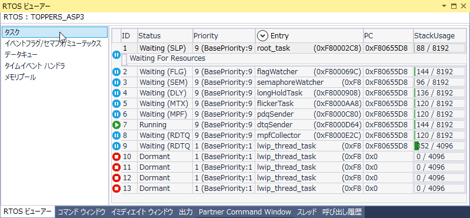Select イベントフラグ/セマフォ/ミューテックス category

tap(53, 44)
